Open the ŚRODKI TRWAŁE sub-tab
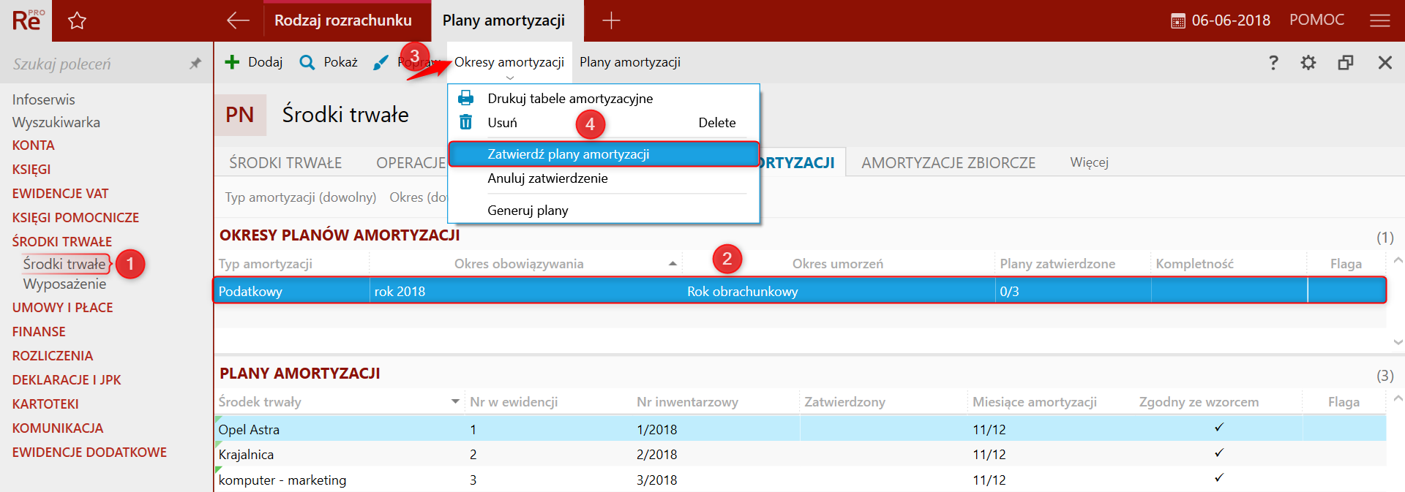The height and width of the screenshot is (492, 1405). [285, 162]
